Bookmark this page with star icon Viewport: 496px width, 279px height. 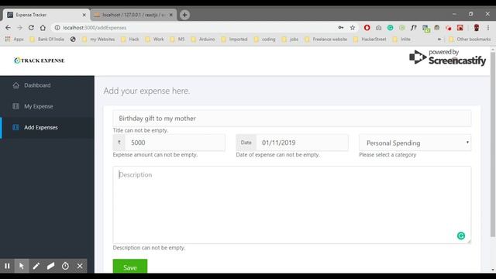point(353,28)
